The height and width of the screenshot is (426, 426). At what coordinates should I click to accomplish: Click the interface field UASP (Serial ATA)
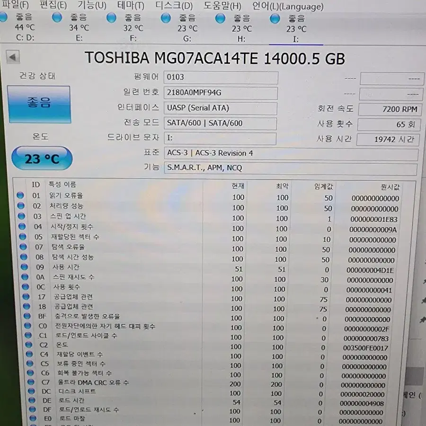pos(220,108)
